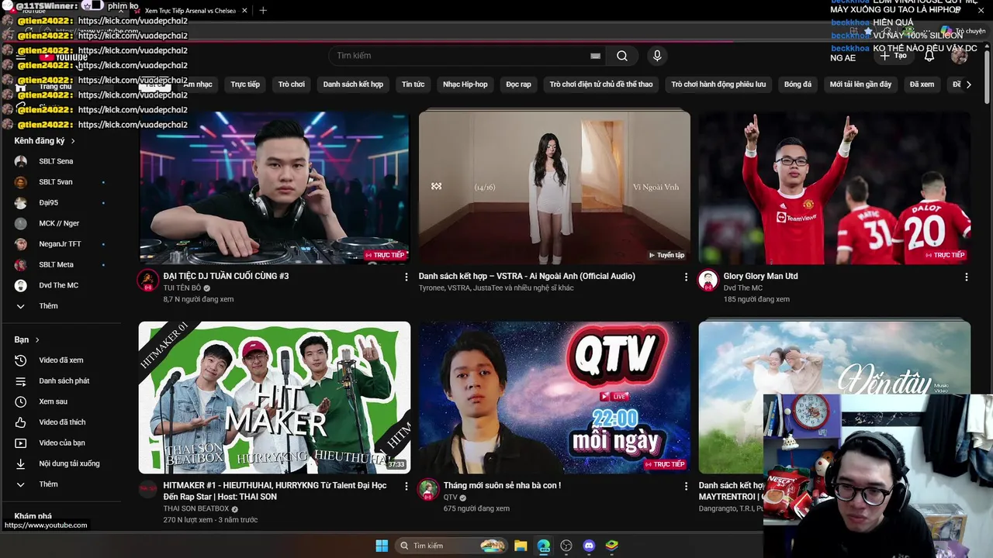Open more options for the VSTRA mix
The image size is (993, 558).
click(x=686, y=277)
